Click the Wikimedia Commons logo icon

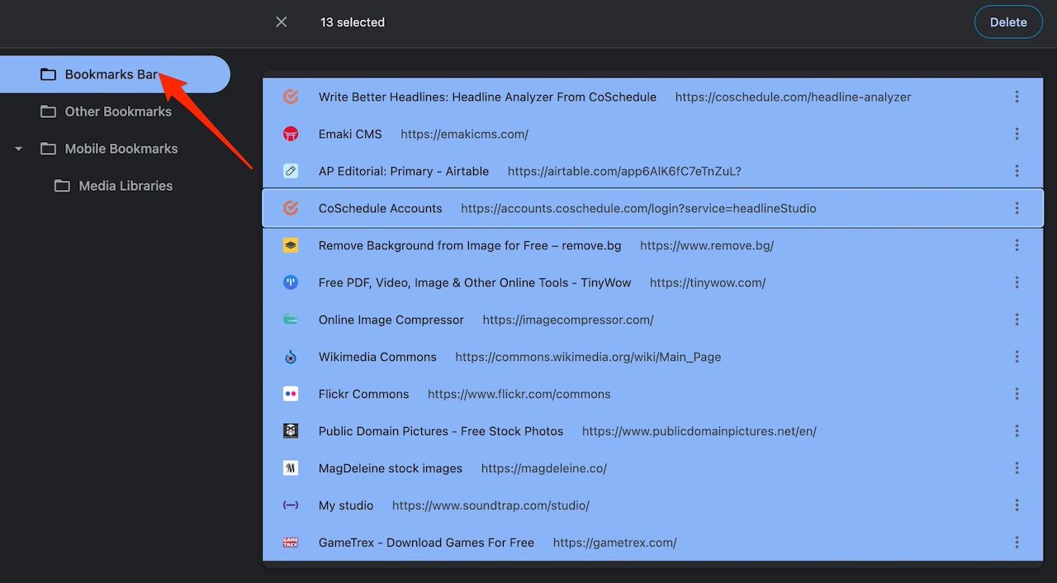click(x=291, y=357)
